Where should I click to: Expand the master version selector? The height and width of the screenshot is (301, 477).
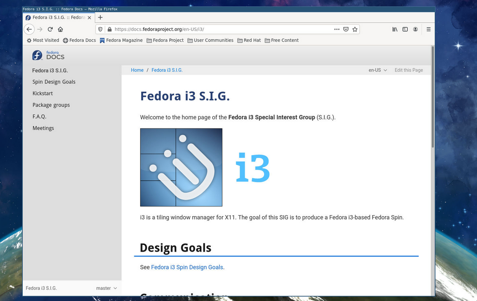(106, 288)
